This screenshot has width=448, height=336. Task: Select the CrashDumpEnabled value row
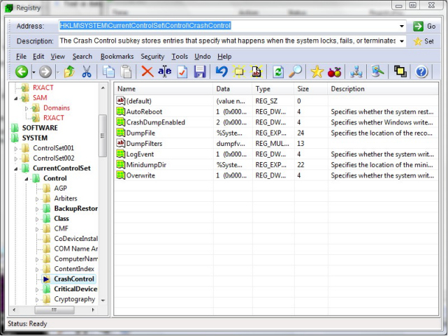(276, 122)
